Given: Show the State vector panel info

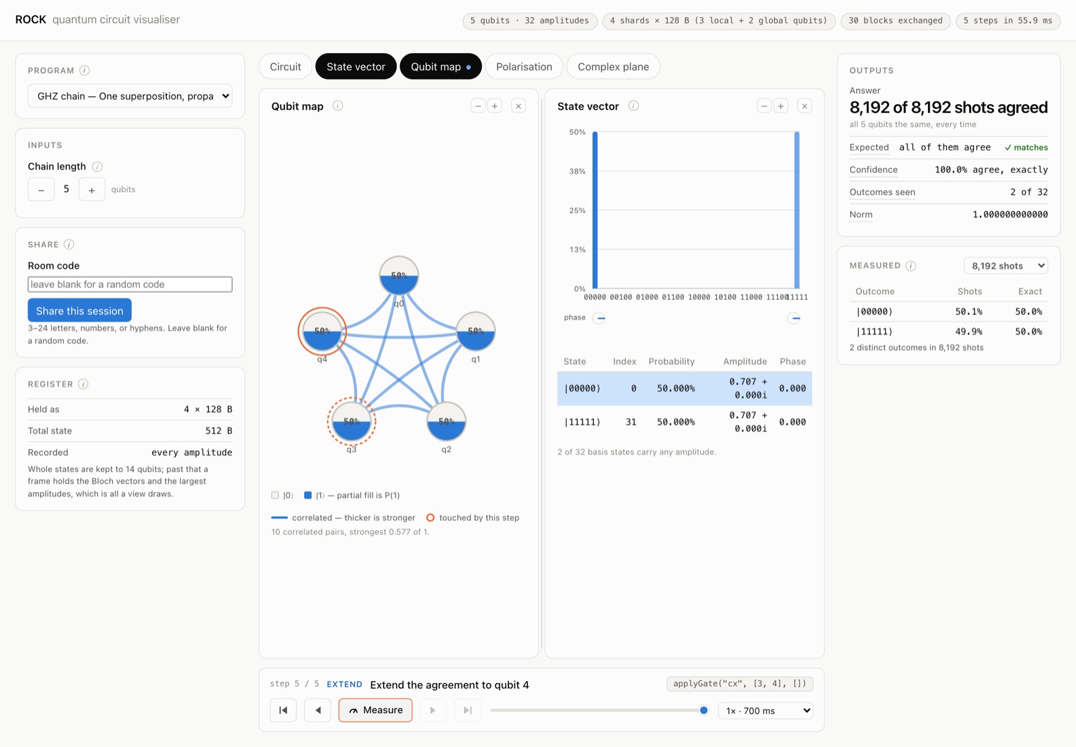Looking at the screenshot, I should 633,106.
